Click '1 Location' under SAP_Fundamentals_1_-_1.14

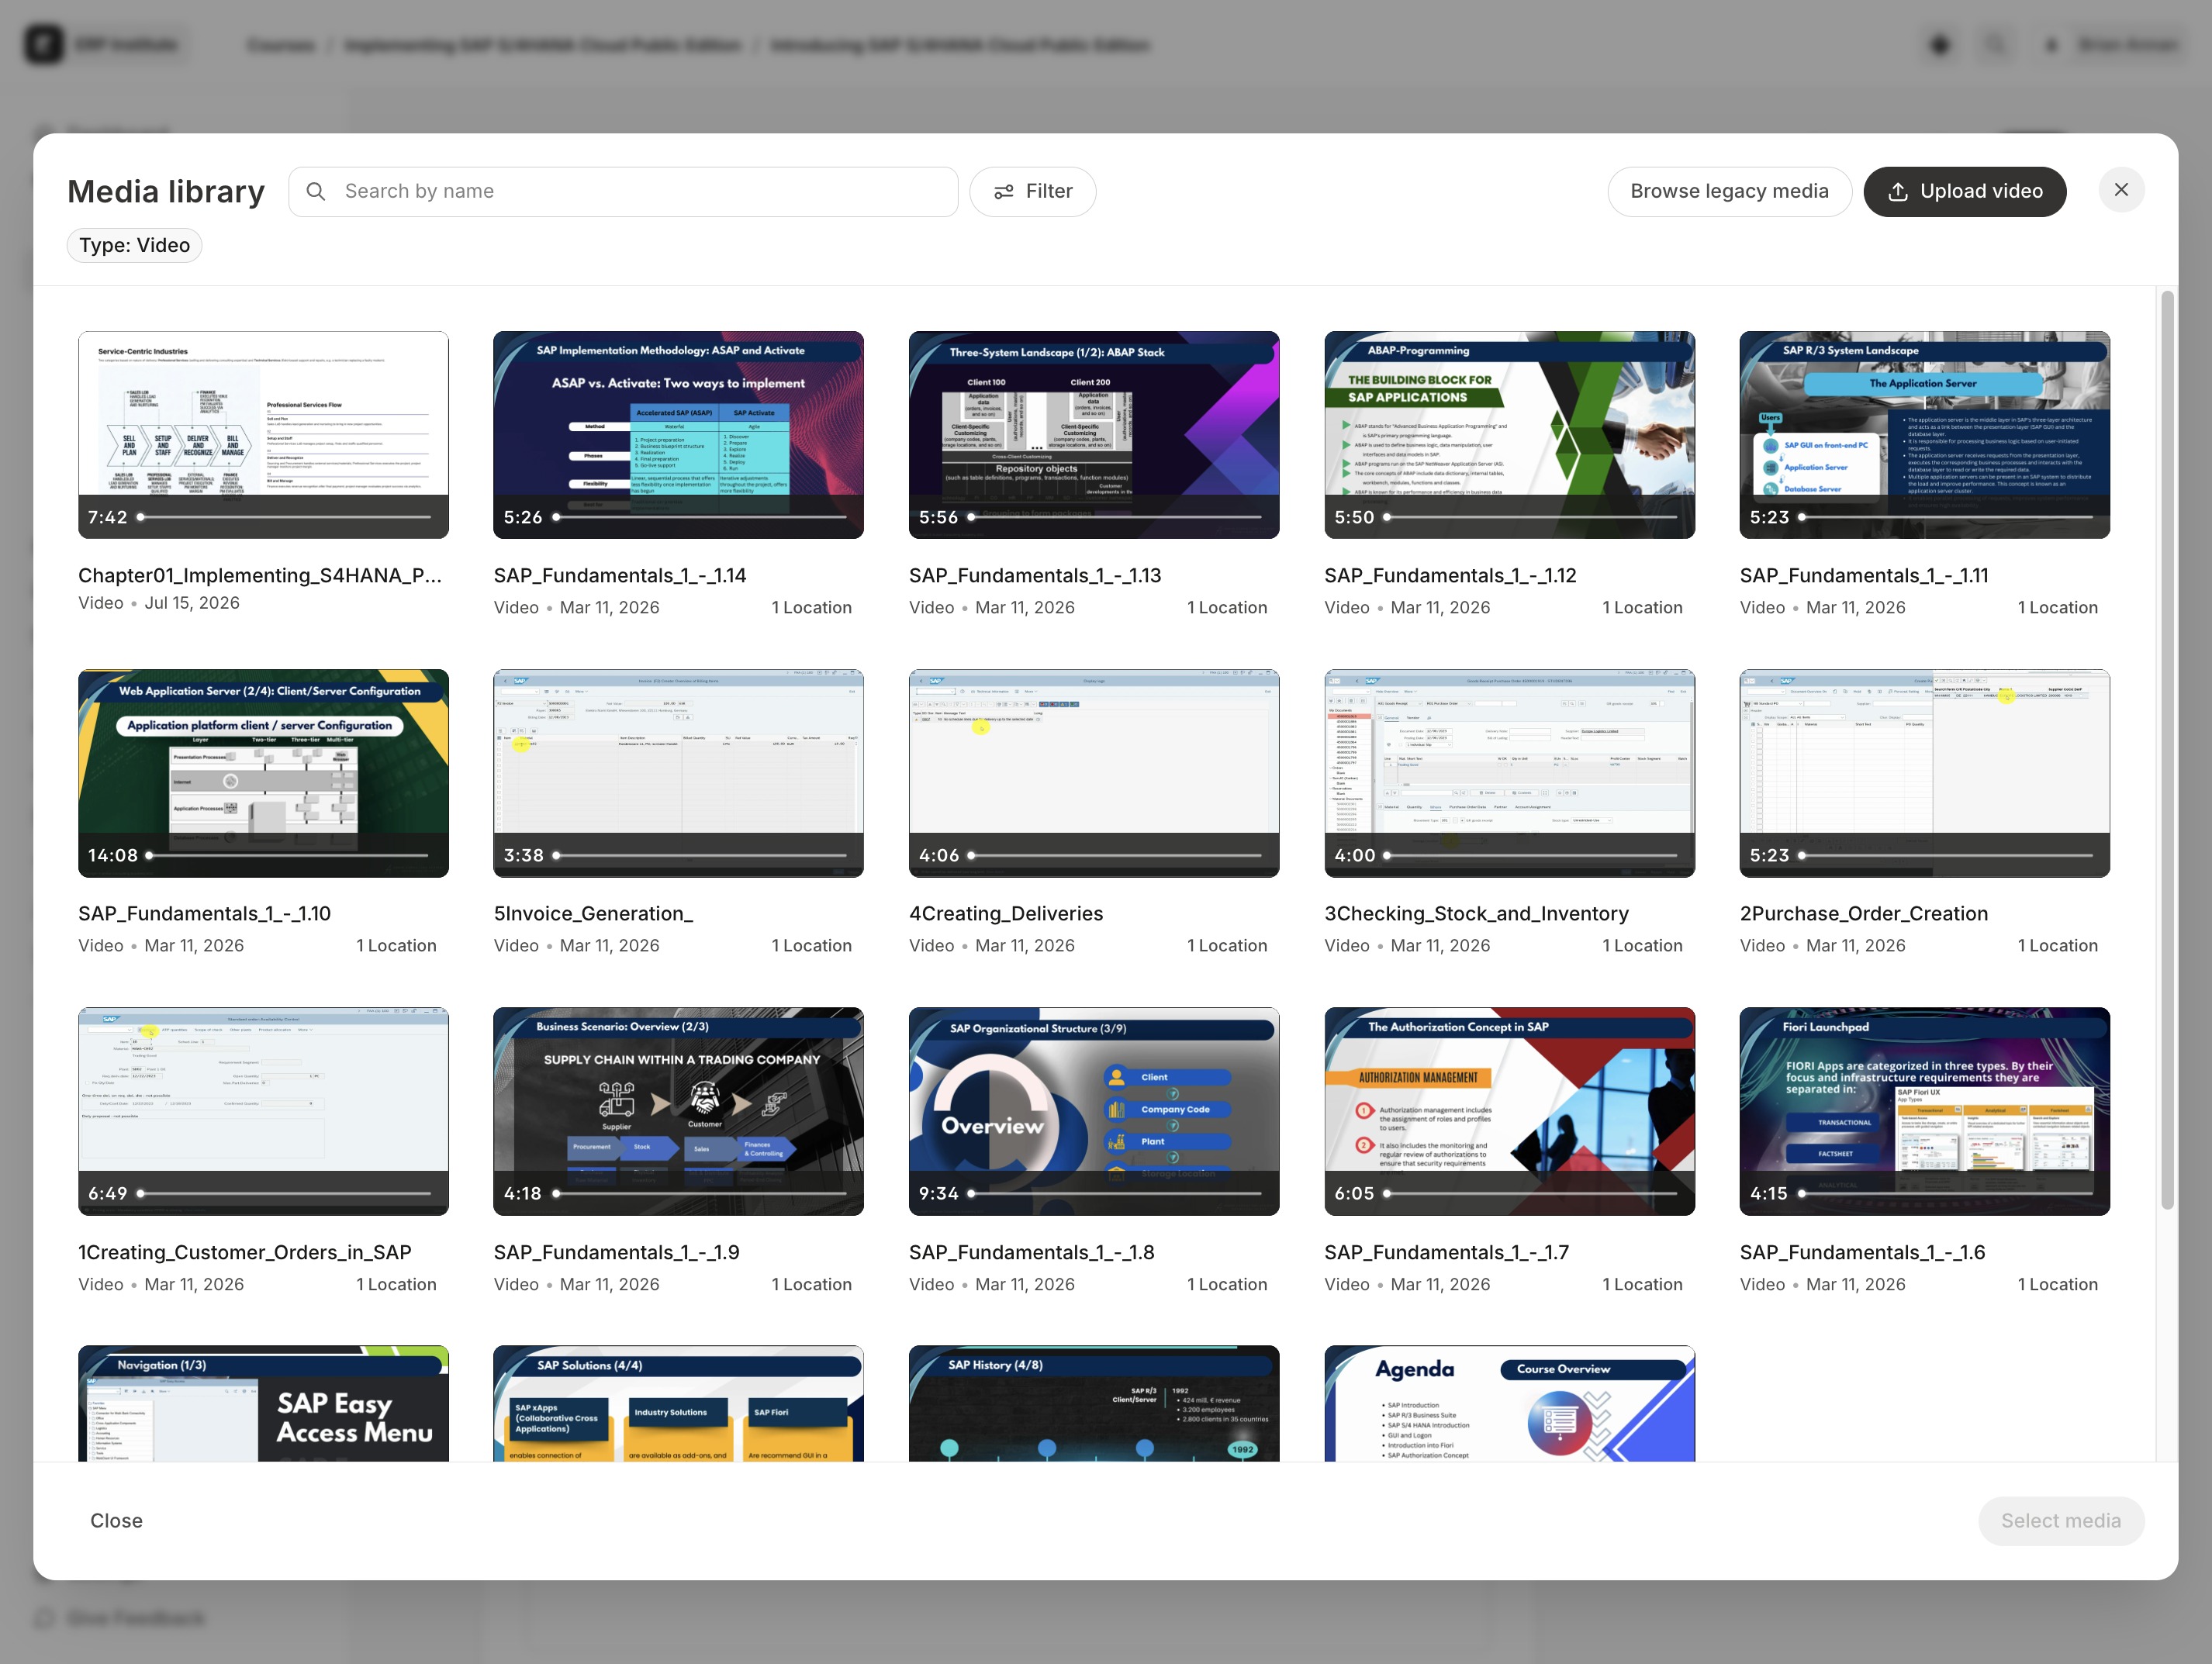point(812,607)
